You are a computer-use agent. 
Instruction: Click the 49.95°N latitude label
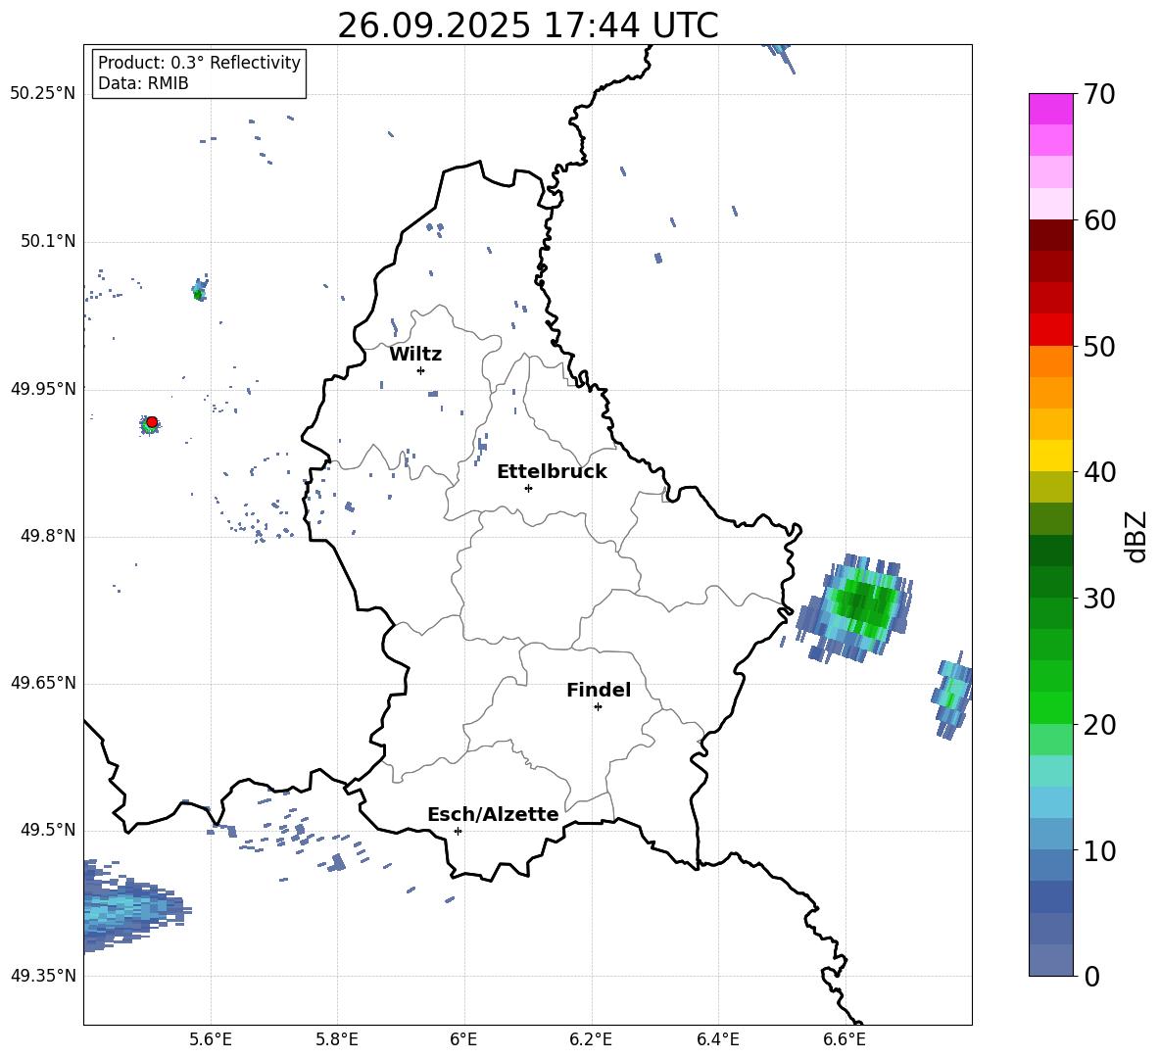(x=43, y=388)
